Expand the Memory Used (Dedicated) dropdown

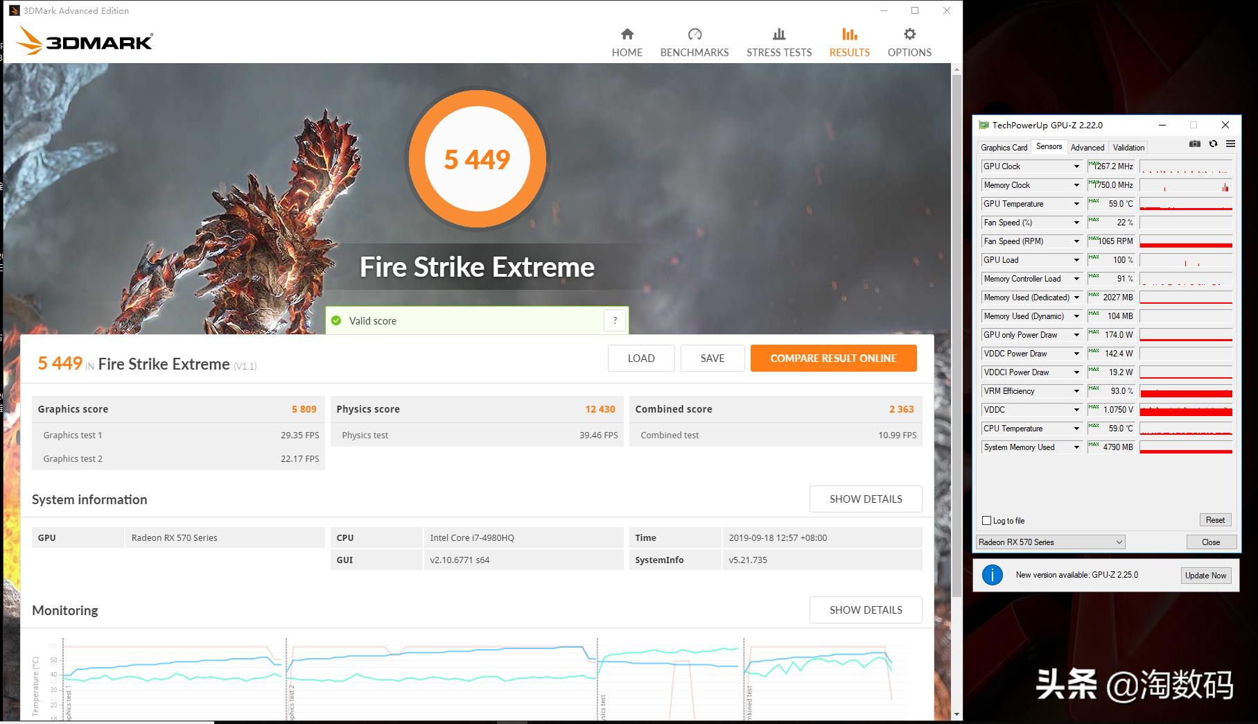coord(1076,298)
